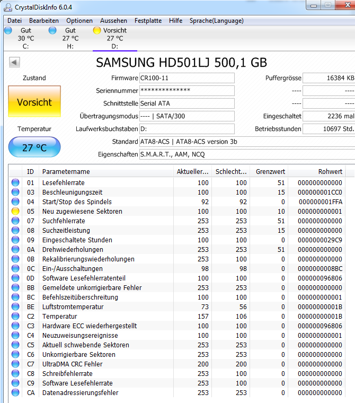Click the SAMSUNG HD501LJ 500,1 GB title
Screen dimensions: 355x403
(x=181, y=63)
